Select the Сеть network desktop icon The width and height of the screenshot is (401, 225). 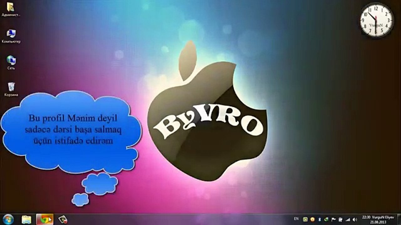pos(11,62)
